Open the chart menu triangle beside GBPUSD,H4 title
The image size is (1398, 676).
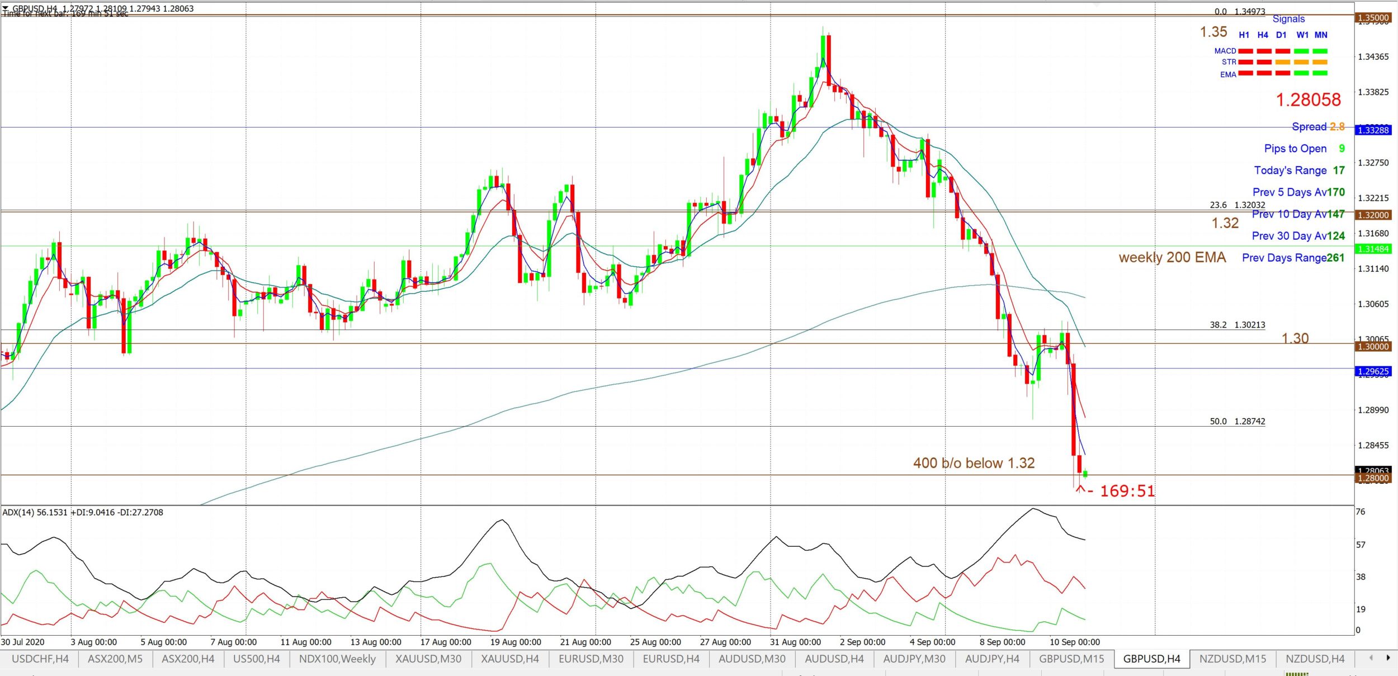tap(6, 8)
